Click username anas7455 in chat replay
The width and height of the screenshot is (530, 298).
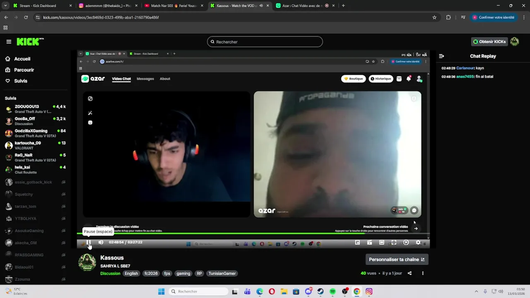point(465,77)
